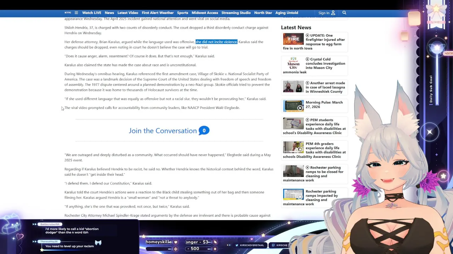Open Watch LIVE in navigation
Image resolution: width=453 pixels, height=254 pixels.
[x=92, y=13]
